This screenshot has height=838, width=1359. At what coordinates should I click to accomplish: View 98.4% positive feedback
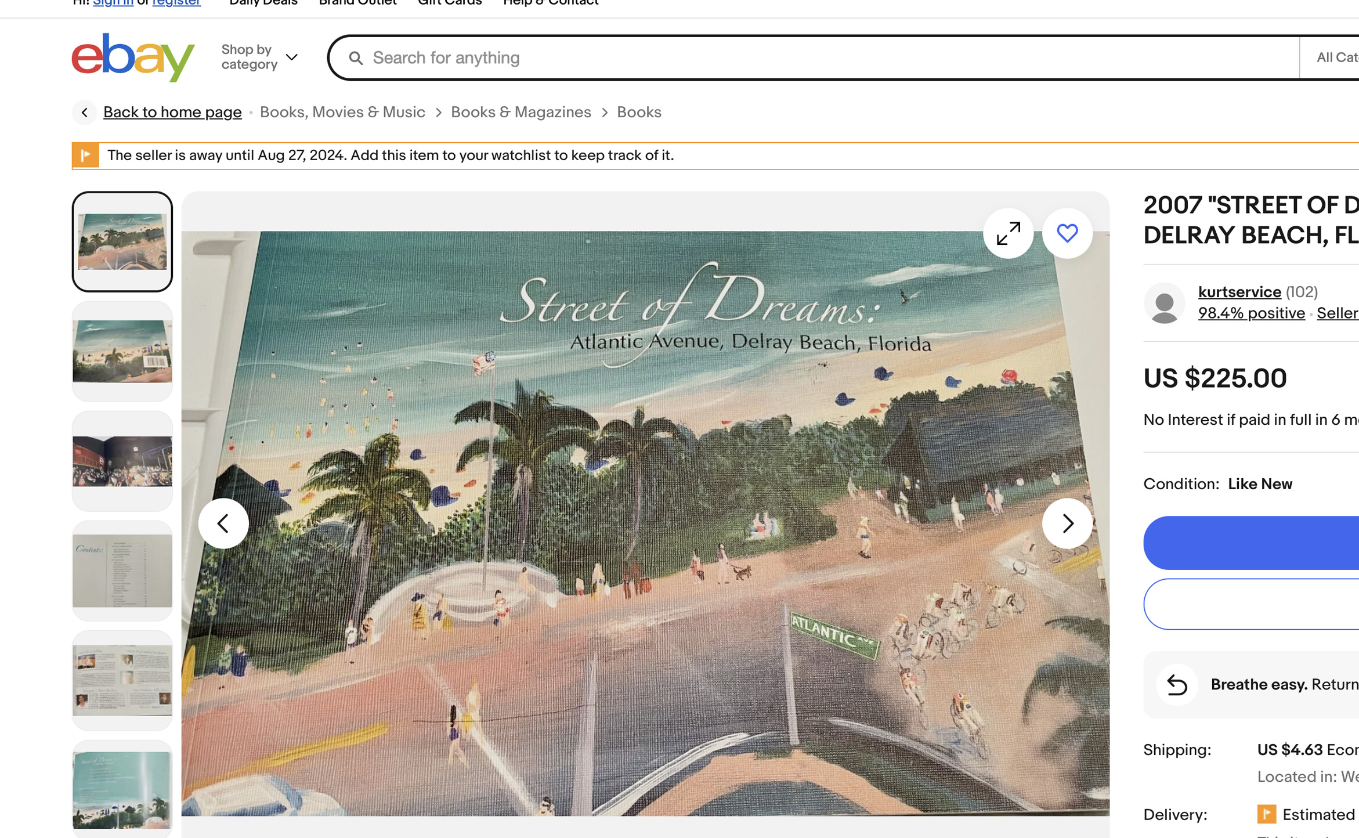(1251, 313)
